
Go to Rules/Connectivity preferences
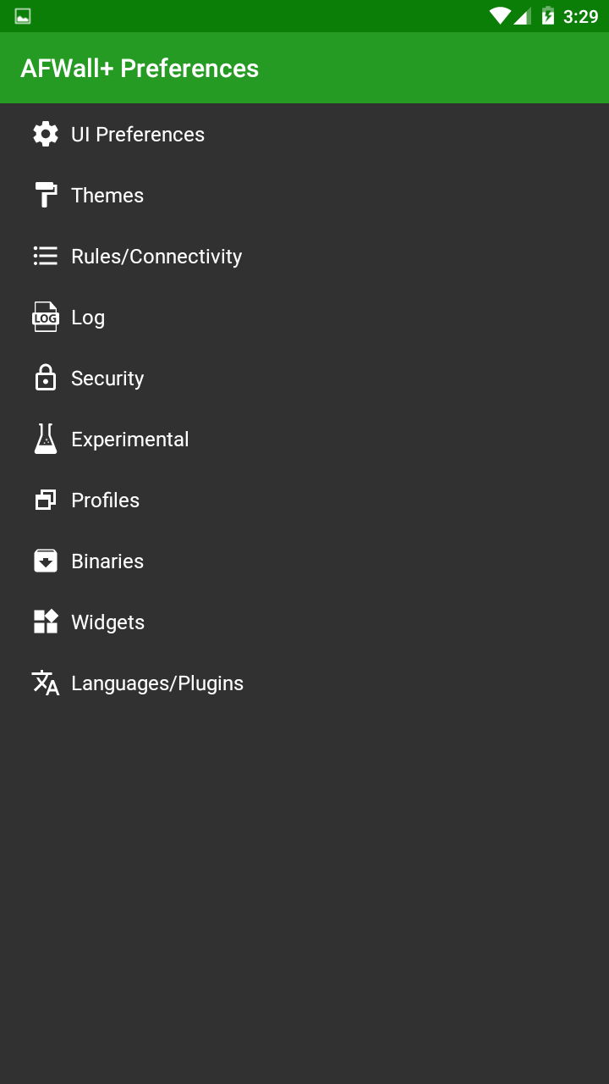coord(156,257)
